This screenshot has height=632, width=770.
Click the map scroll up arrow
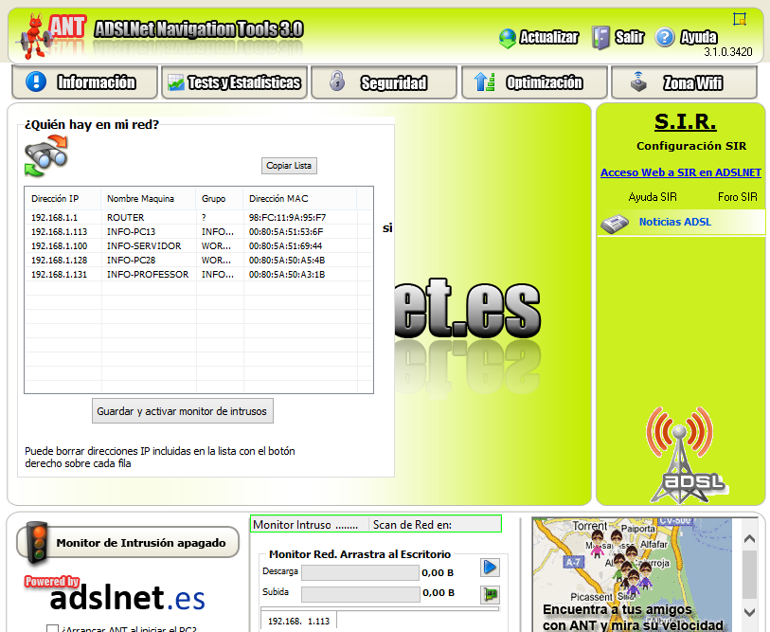[749, 539]
